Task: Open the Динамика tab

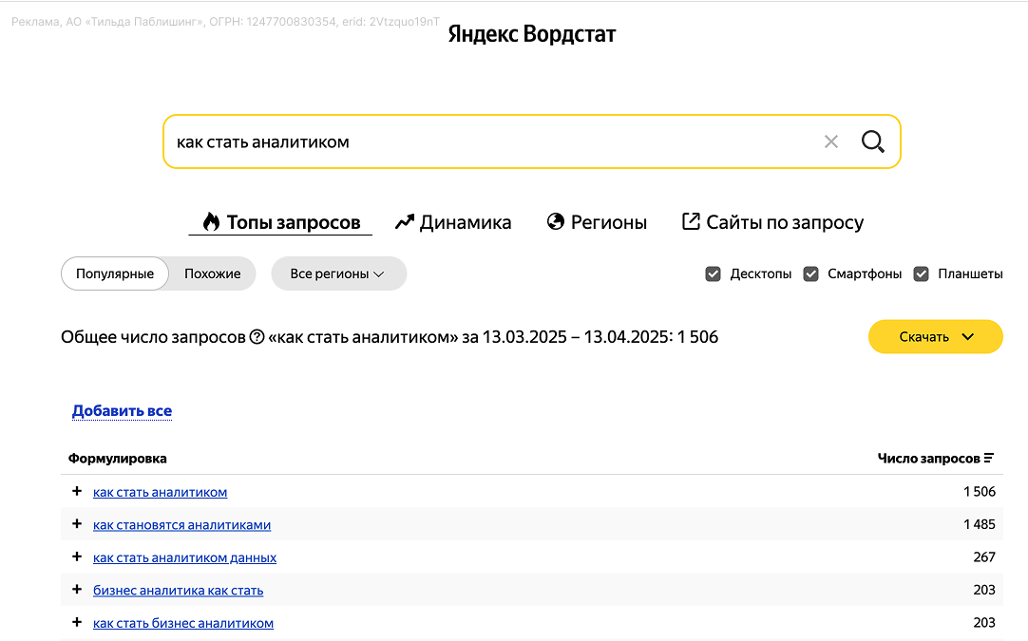Action: [x=453, y=222]
